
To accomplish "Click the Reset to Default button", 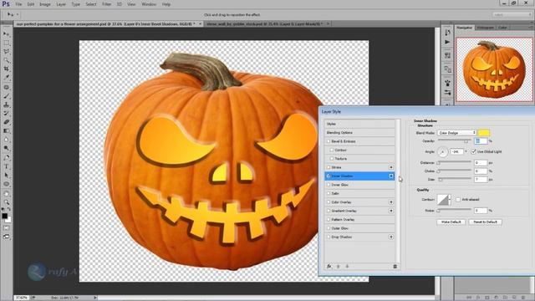I will coord(485,222).
